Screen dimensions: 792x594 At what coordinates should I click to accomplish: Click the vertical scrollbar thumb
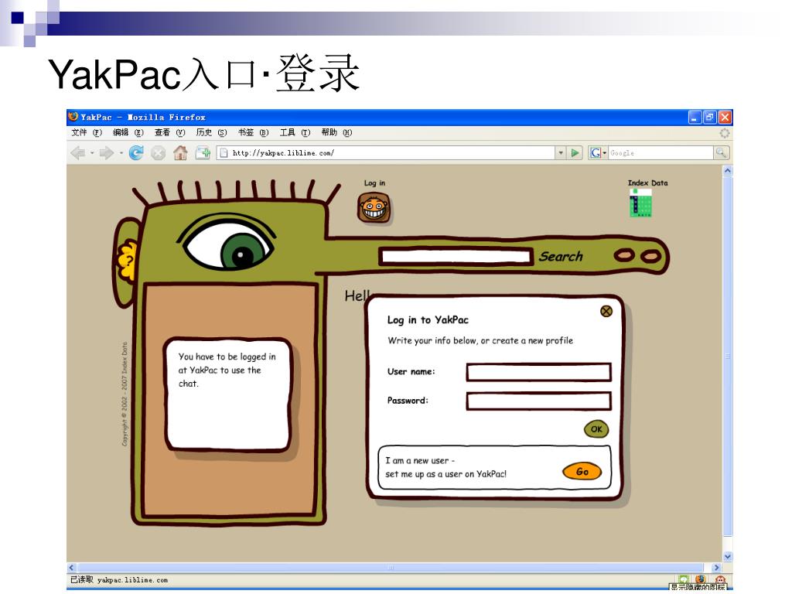pyautogui.click(x=727, y=356)
